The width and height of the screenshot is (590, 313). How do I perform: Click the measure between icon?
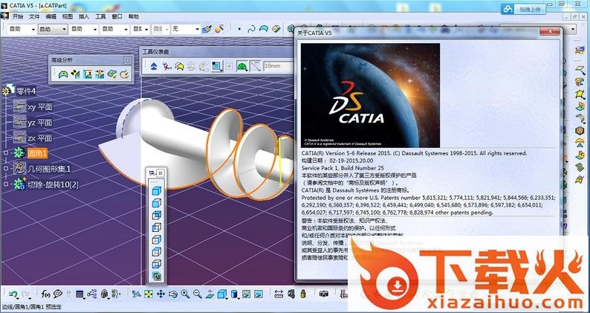tap(279, 294)
